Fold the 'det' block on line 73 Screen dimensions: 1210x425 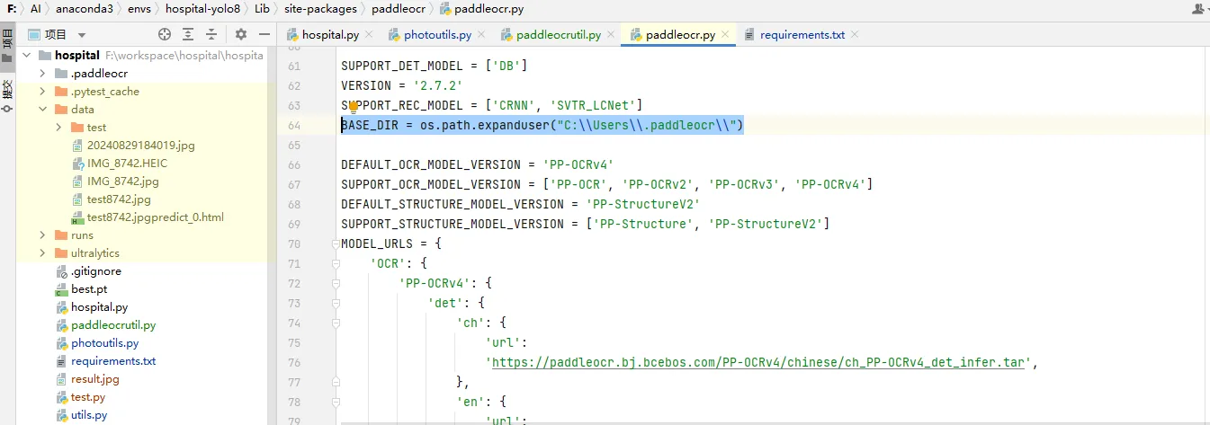pyautogui.click(x=335, y=304)
